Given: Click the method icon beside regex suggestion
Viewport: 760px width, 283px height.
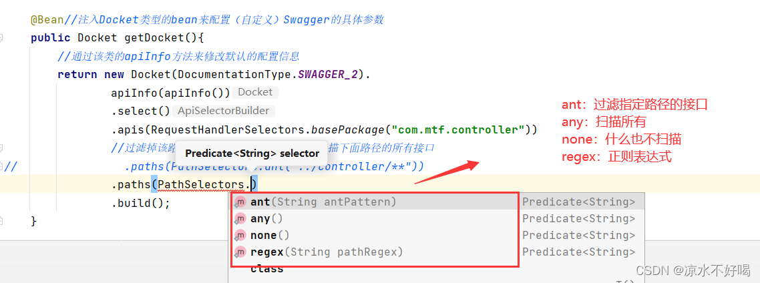Looking at the screenshot, I should (x=240, y=252).
